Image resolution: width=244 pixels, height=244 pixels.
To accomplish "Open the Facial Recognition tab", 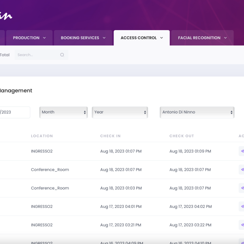I will point(202,38).
